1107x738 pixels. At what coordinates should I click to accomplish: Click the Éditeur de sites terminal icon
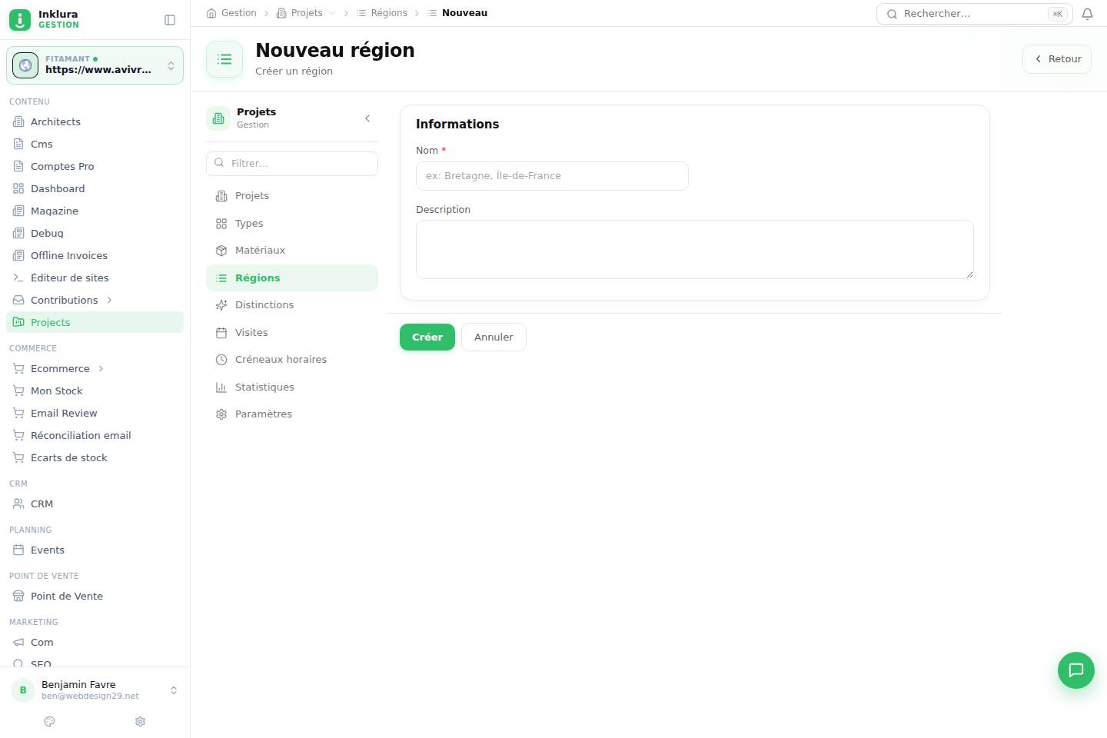[x=18, y=278]
